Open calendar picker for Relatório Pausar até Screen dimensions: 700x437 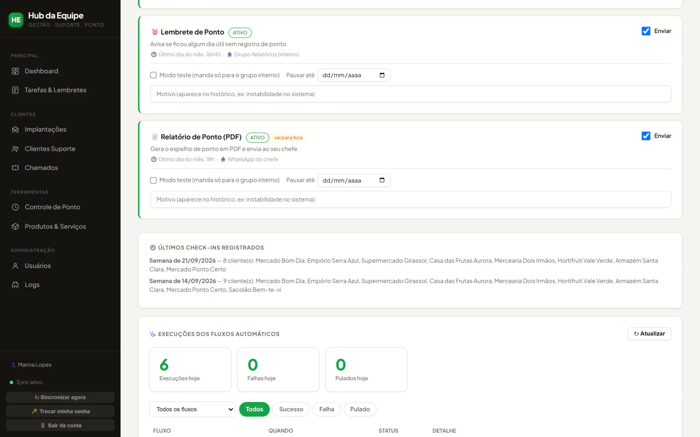(x=382, y=180)
